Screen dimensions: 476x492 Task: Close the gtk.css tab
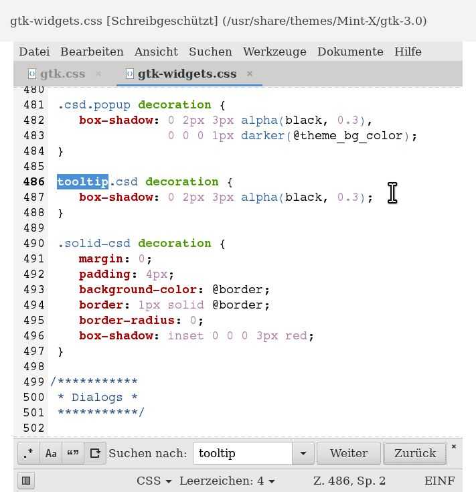(98, 74)
